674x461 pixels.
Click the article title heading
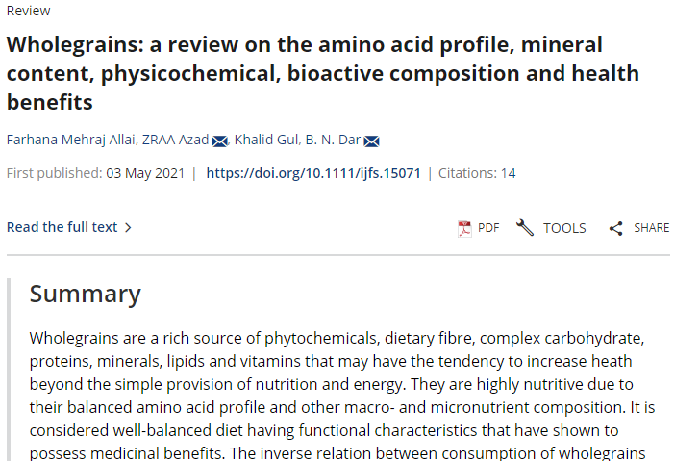coord(323,73)
